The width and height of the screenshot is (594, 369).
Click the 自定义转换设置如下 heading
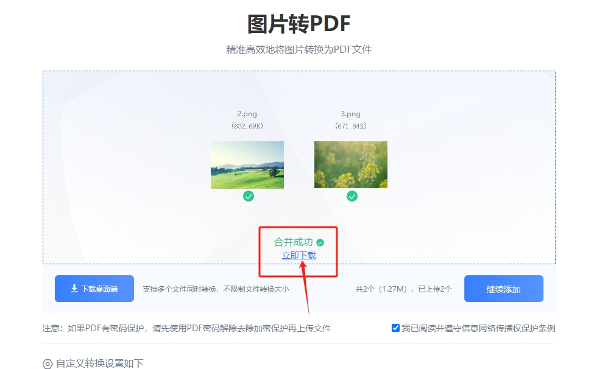100,364
